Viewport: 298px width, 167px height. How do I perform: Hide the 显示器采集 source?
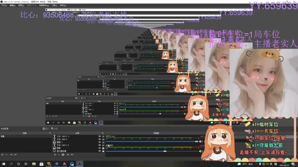(x=99, y=151)
